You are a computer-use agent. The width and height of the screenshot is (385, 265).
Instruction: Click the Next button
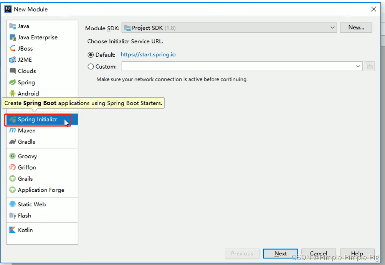pos(281,253)
